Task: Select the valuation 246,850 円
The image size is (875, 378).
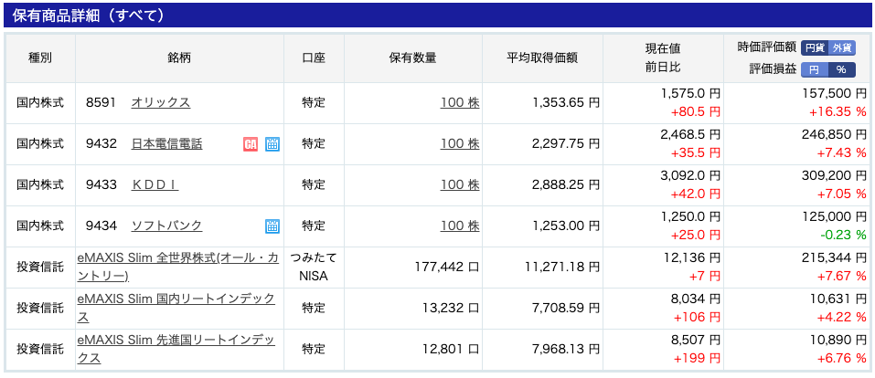Action: 833,134
